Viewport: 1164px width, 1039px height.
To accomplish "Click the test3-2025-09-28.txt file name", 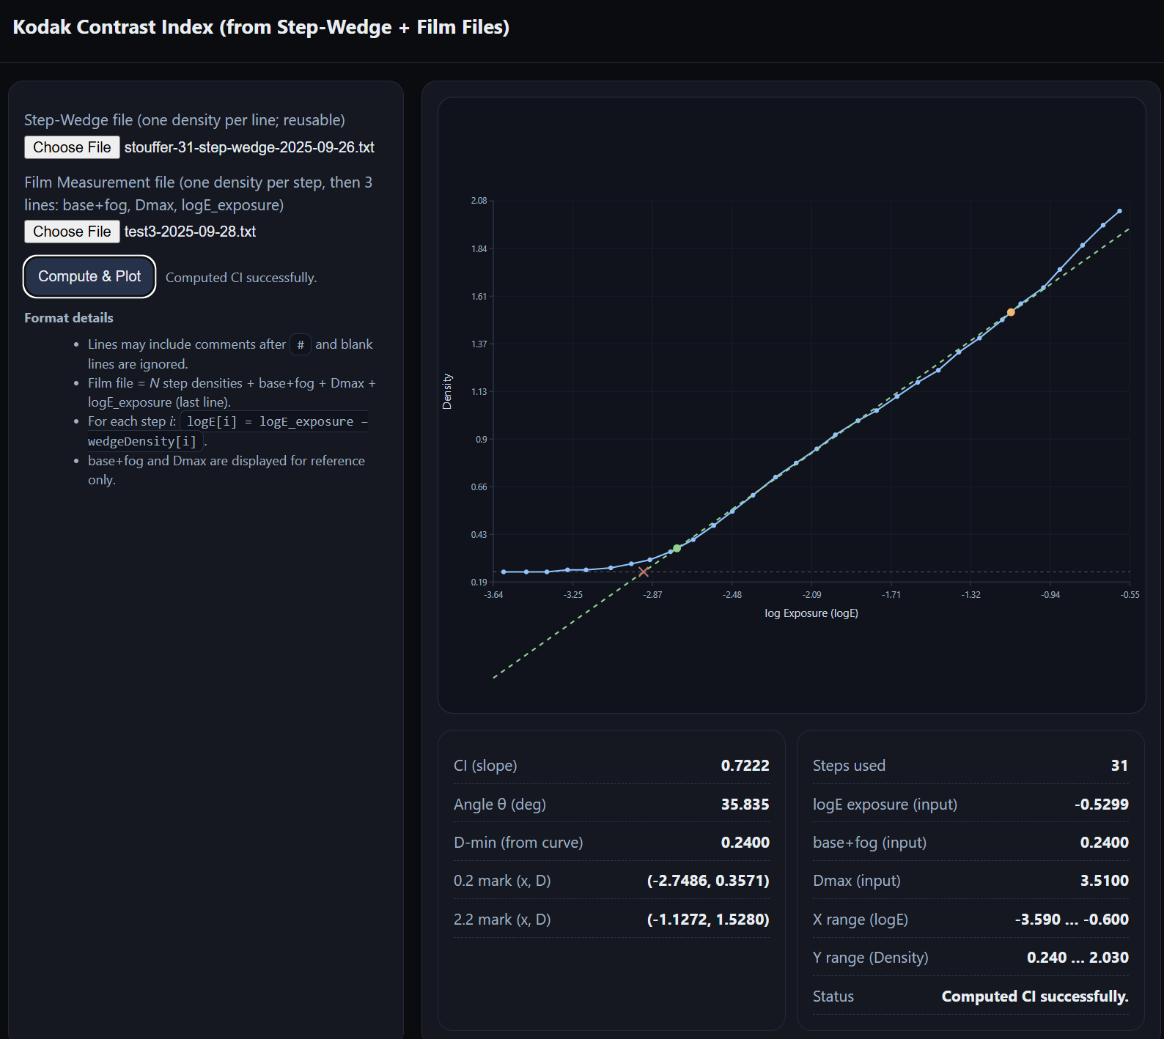I will (x=190, y=232).
